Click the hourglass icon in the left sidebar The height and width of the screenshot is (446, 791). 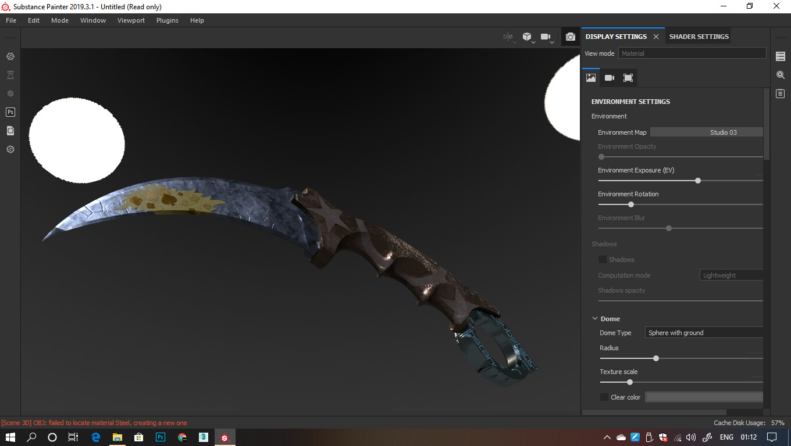pyautogui.click(x=10, y=74)
